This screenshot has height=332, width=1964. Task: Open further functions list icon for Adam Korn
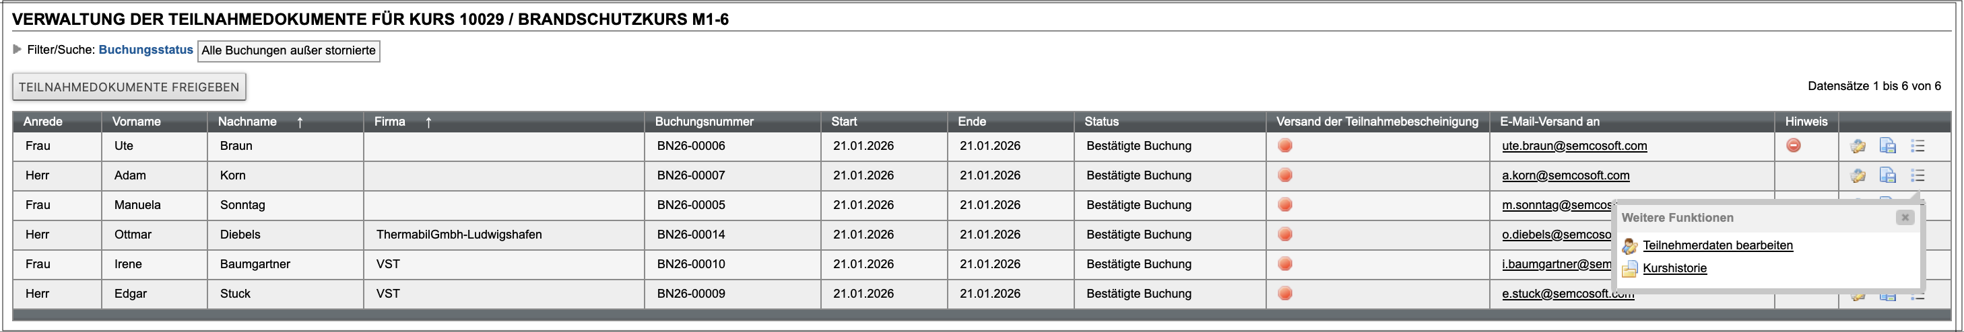click(x=1918, y=176)
